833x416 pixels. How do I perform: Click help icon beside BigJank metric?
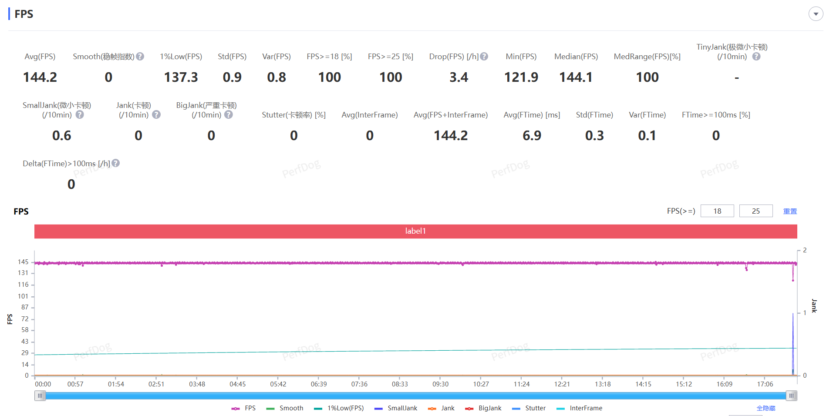click(229, 115)
